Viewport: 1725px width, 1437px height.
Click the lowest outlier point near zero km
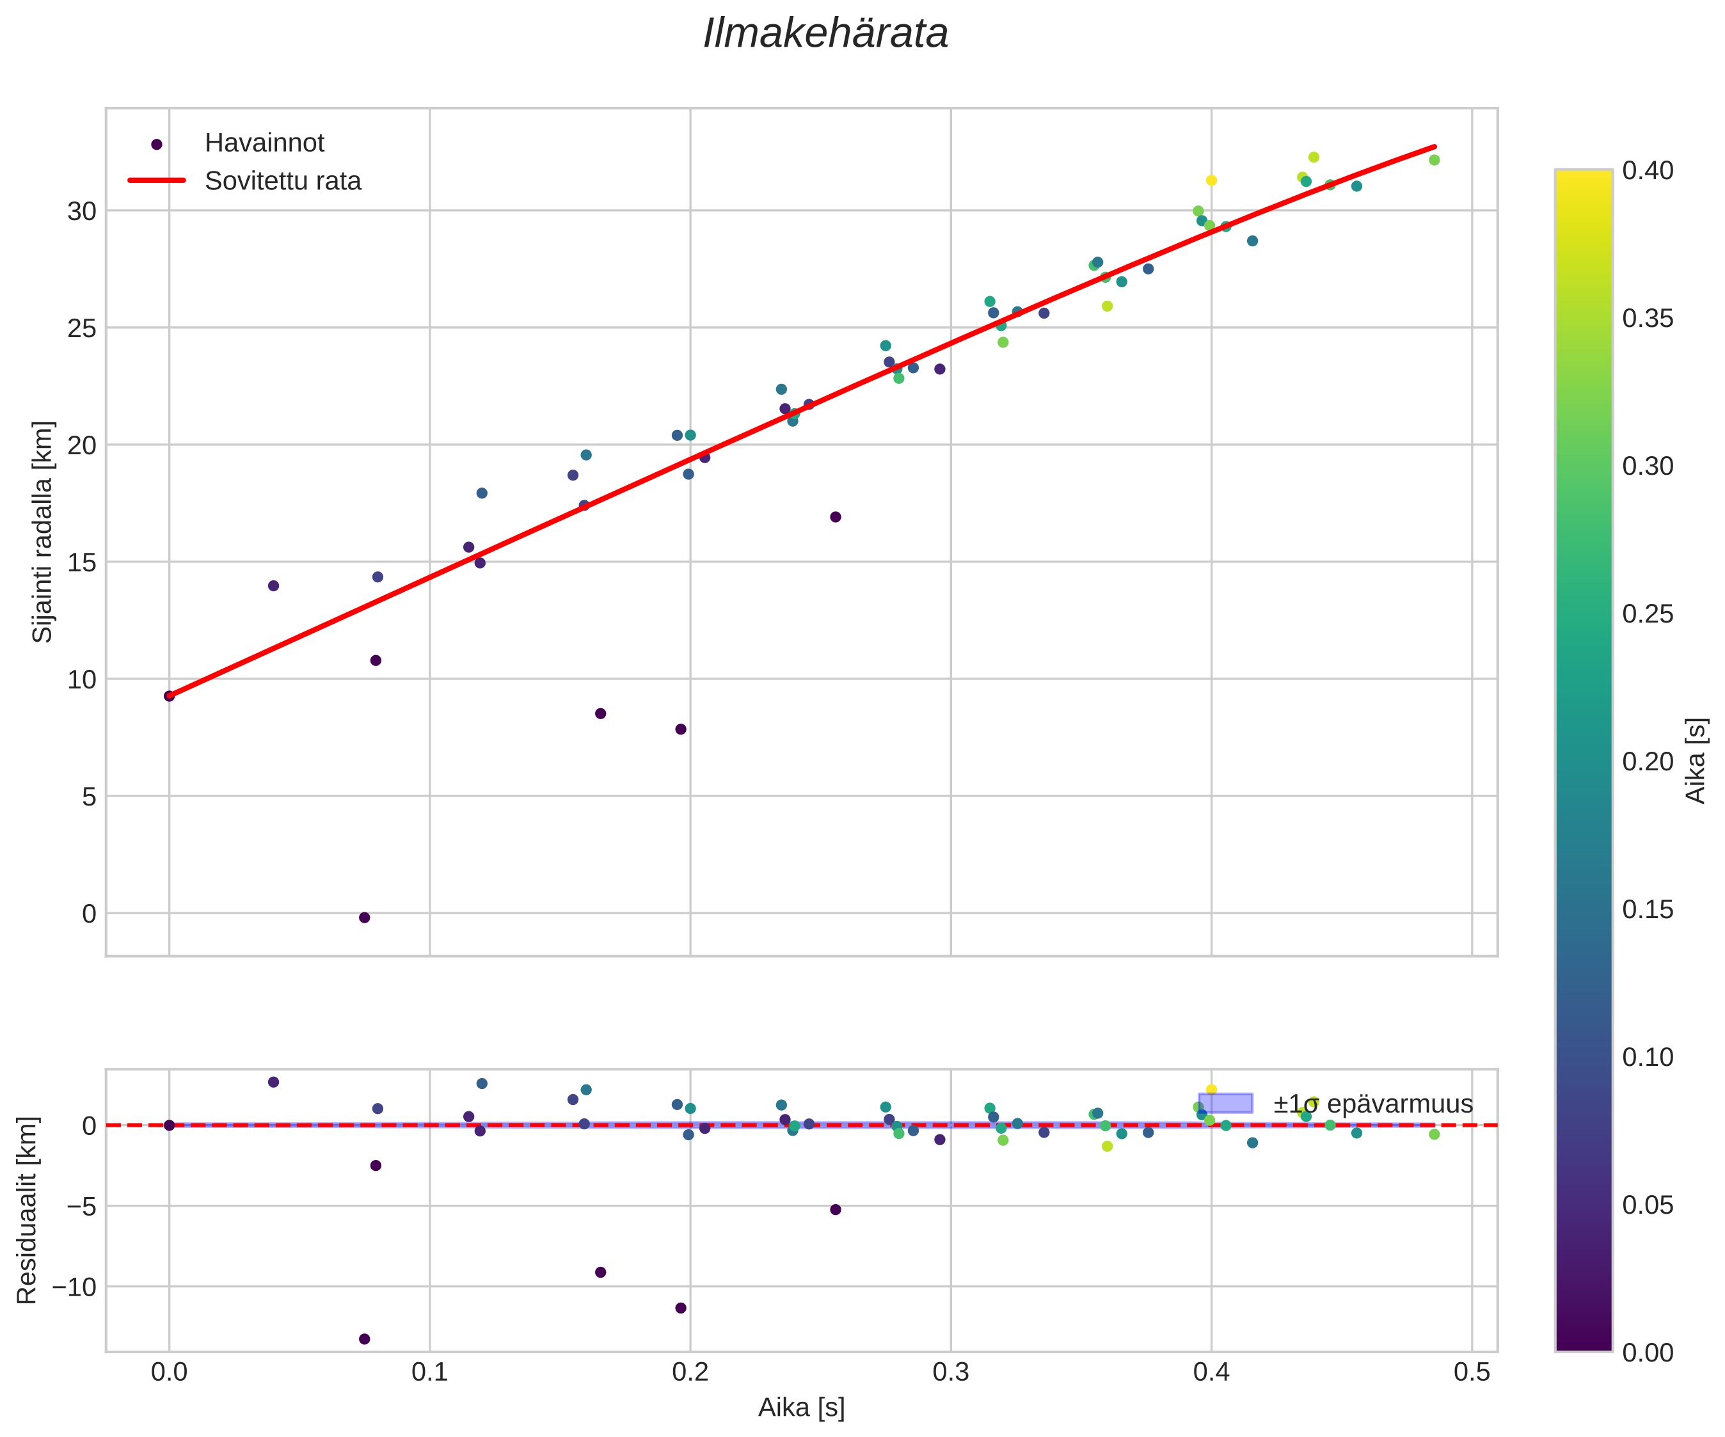365,917
